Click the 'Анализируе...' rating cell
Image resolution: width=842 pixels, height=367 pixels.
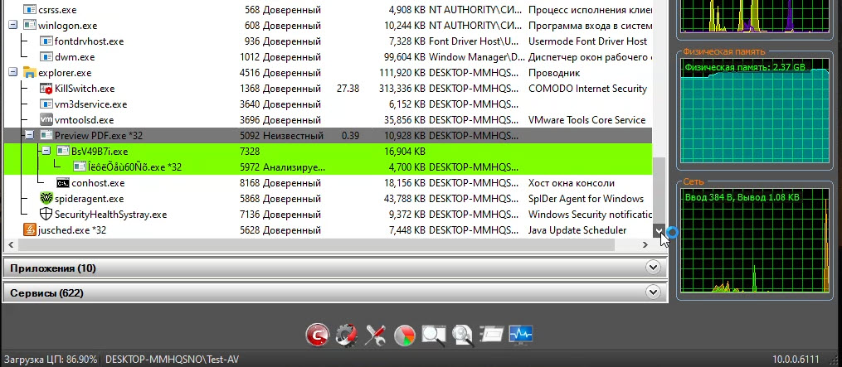point(294,167)
